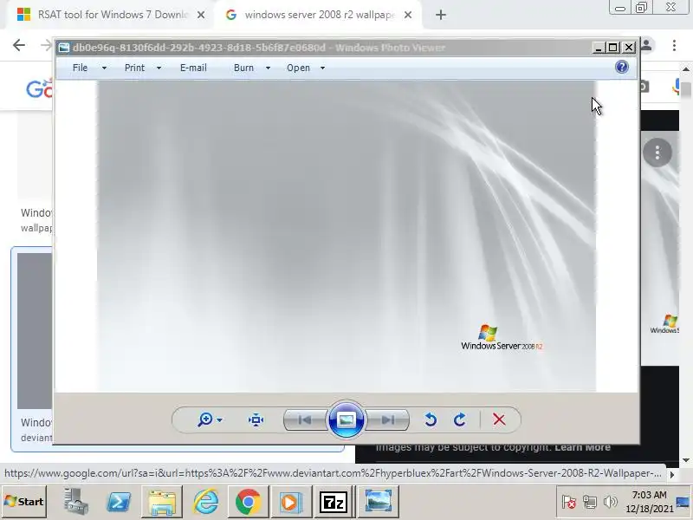Expand the Burn dropdown arrow
Image resolution: width=693 pixels, height=520 pixels.
coord(268,68)
